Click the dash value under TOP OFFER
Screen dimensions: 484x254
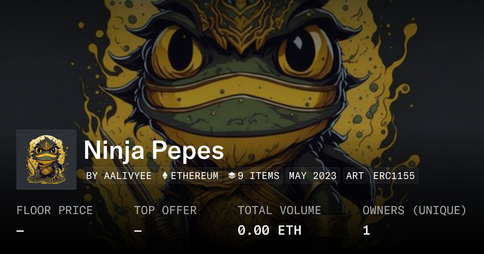coord(138,231)
